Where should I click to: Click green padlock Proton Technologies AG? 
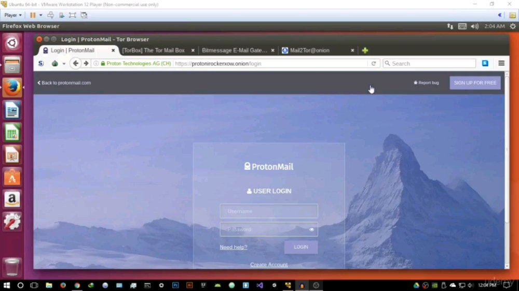point(135,63)
